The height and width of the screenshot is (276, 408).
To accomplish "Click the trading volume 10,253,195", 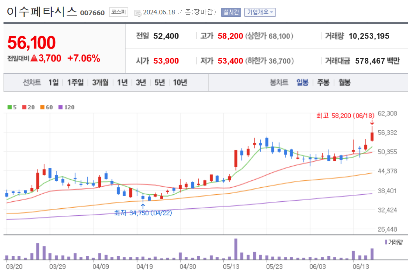I will click(369, 36).
